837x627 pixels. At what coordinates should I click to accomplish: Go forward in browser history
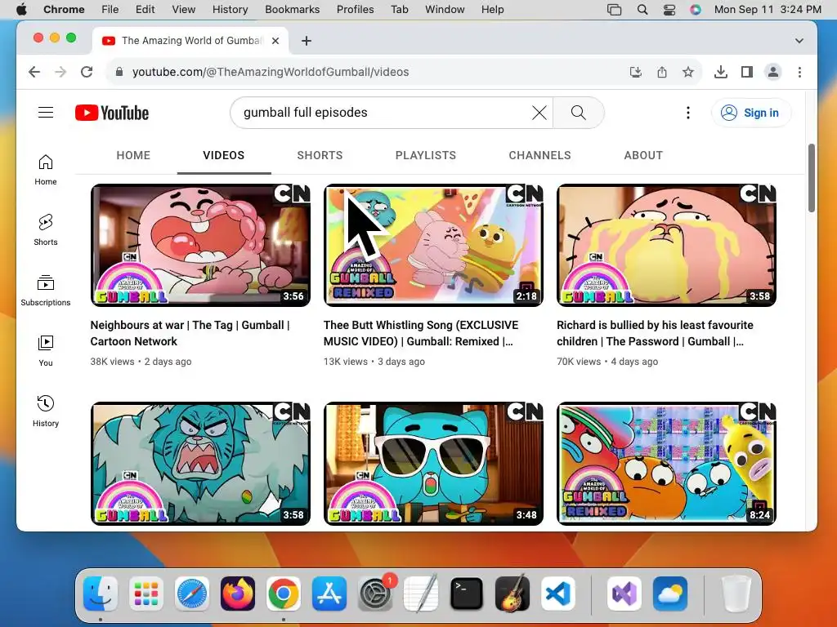tap(60, 72)
